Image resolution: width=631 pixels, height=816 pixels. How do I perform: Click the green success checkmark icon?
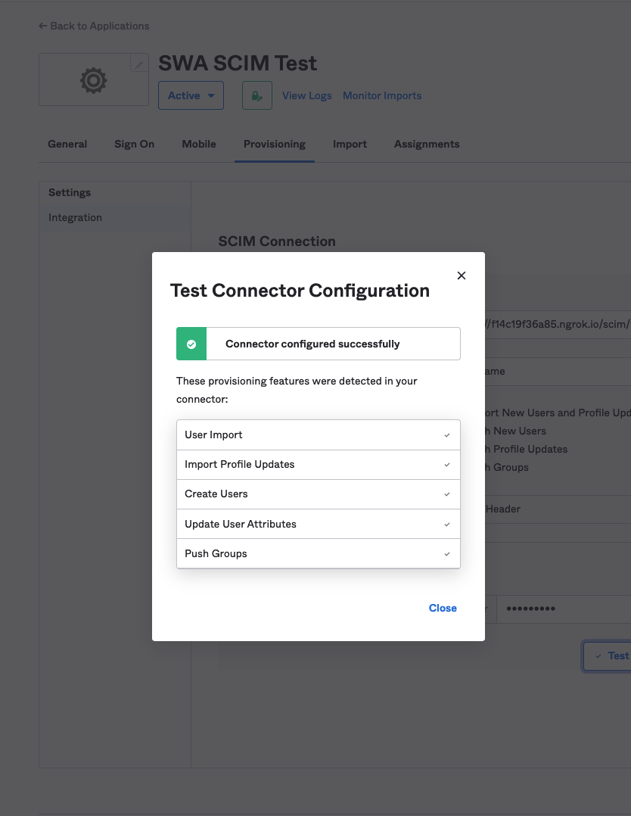[191, 344]
